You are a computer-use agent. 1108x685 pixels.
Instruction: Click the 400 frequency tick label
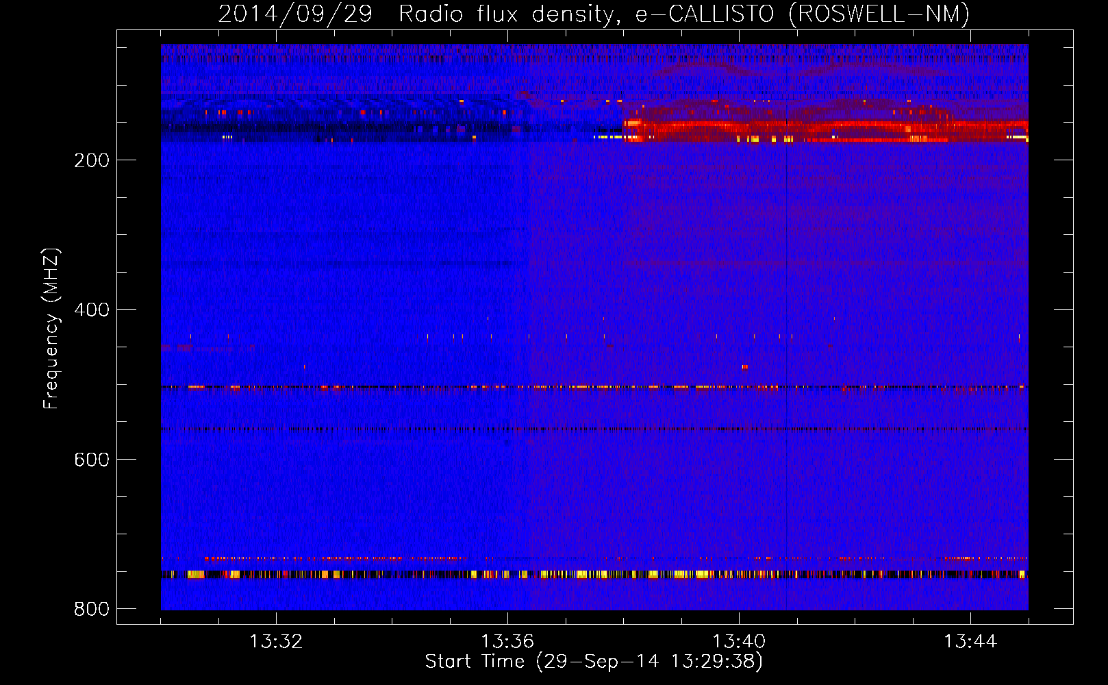point(92,310)
